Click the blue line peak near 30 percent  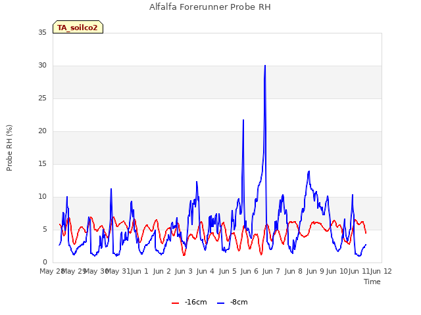click(x=265, y=66)
